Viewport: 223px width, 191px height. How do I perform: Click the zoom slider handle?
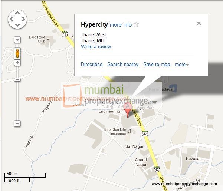pos(17,80)
